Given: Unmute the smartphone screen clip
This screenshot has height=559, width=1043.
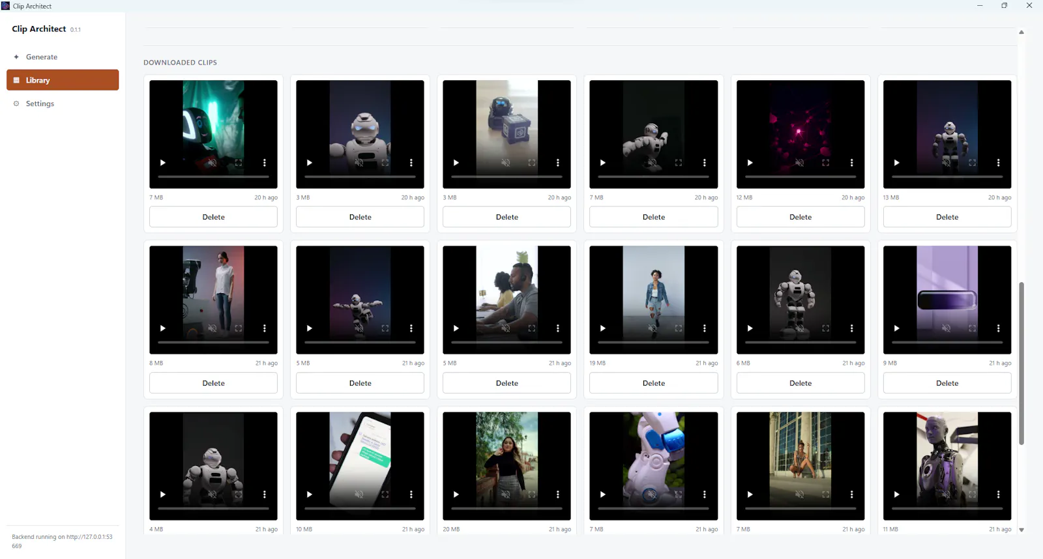Looking at the screenshot, I should 359,494.
